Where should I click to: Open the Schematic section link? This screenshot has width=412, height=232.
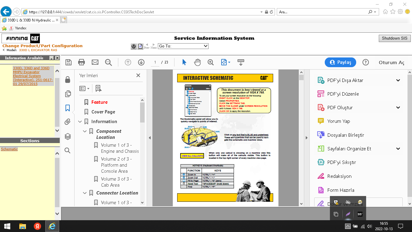(9, 149)
